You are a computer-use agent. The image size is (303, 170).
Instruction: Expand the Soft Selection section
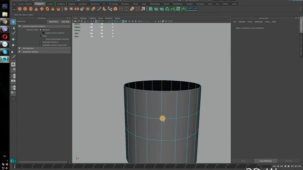[19, 48]
